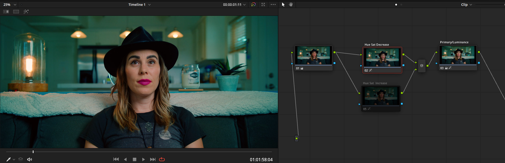Click node 02 blue key output connector
505x163 pixels.
coord(403,65)
